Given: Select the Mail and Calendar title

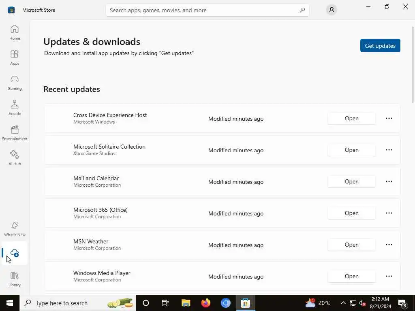Looking at the screenshot, I should point(96,178).
